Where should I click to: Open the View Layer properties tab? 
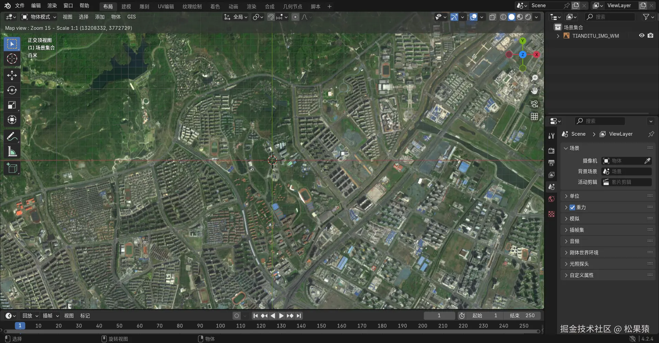(552, 175)
